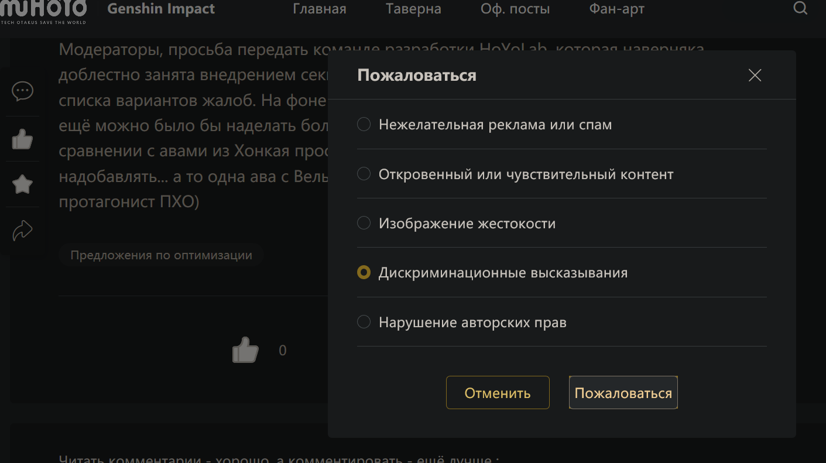The image size is (826, 463).
Task: Submit report with Пожаловаться button
Action: 623,393
